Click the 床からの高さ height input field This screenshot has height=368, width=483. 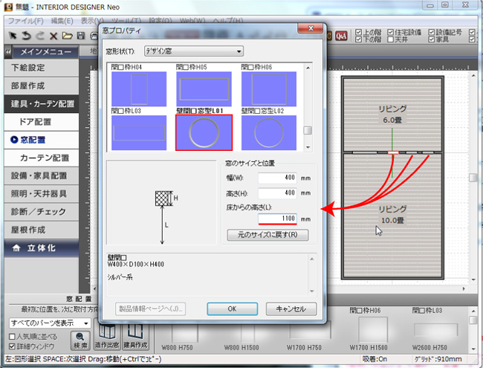coord(278,219)
